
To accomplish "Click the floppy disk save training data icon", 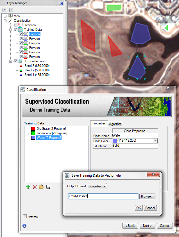I will tap(48, 187).
